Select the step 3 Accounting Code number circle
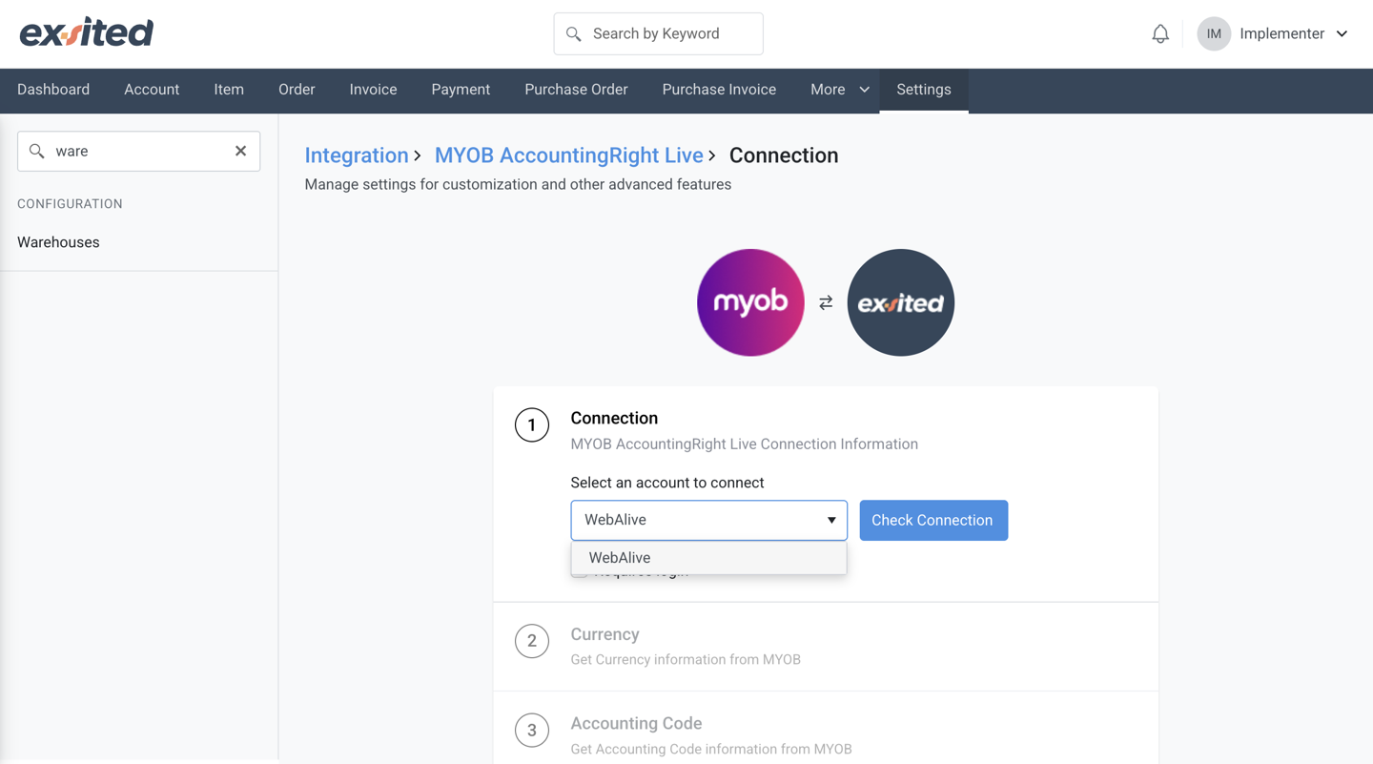 532,731
